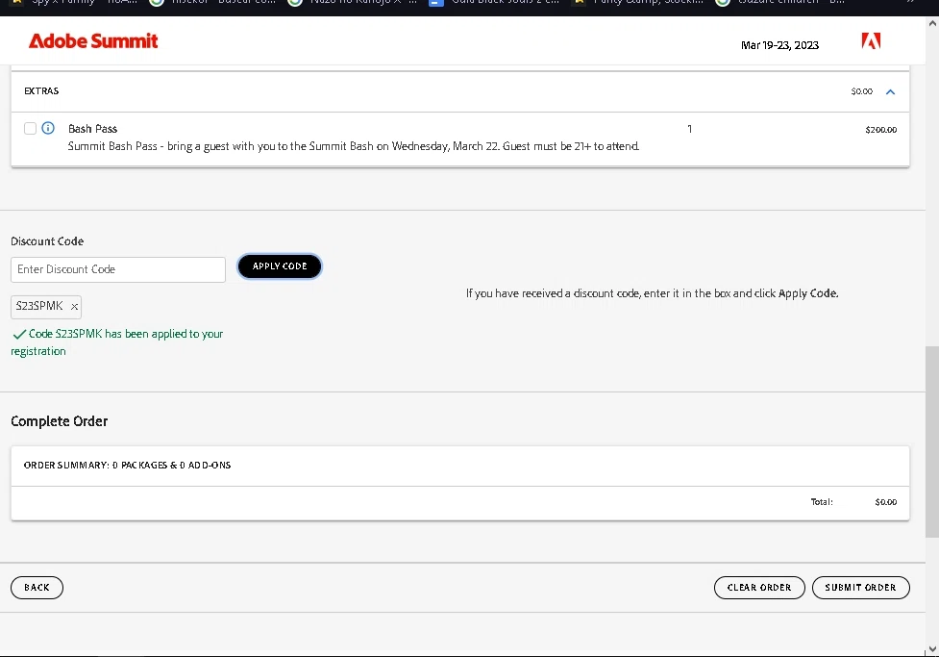Submit the order with Submit Order
This screenshot has width=939, height=657.
[x=860, y=588]
